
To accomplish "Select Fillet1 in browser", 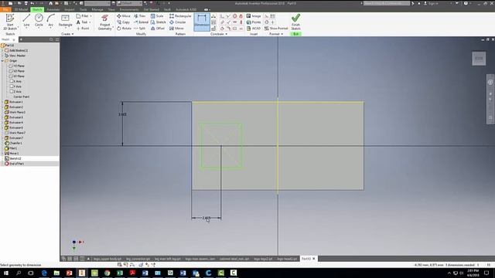I will point(11,148).
